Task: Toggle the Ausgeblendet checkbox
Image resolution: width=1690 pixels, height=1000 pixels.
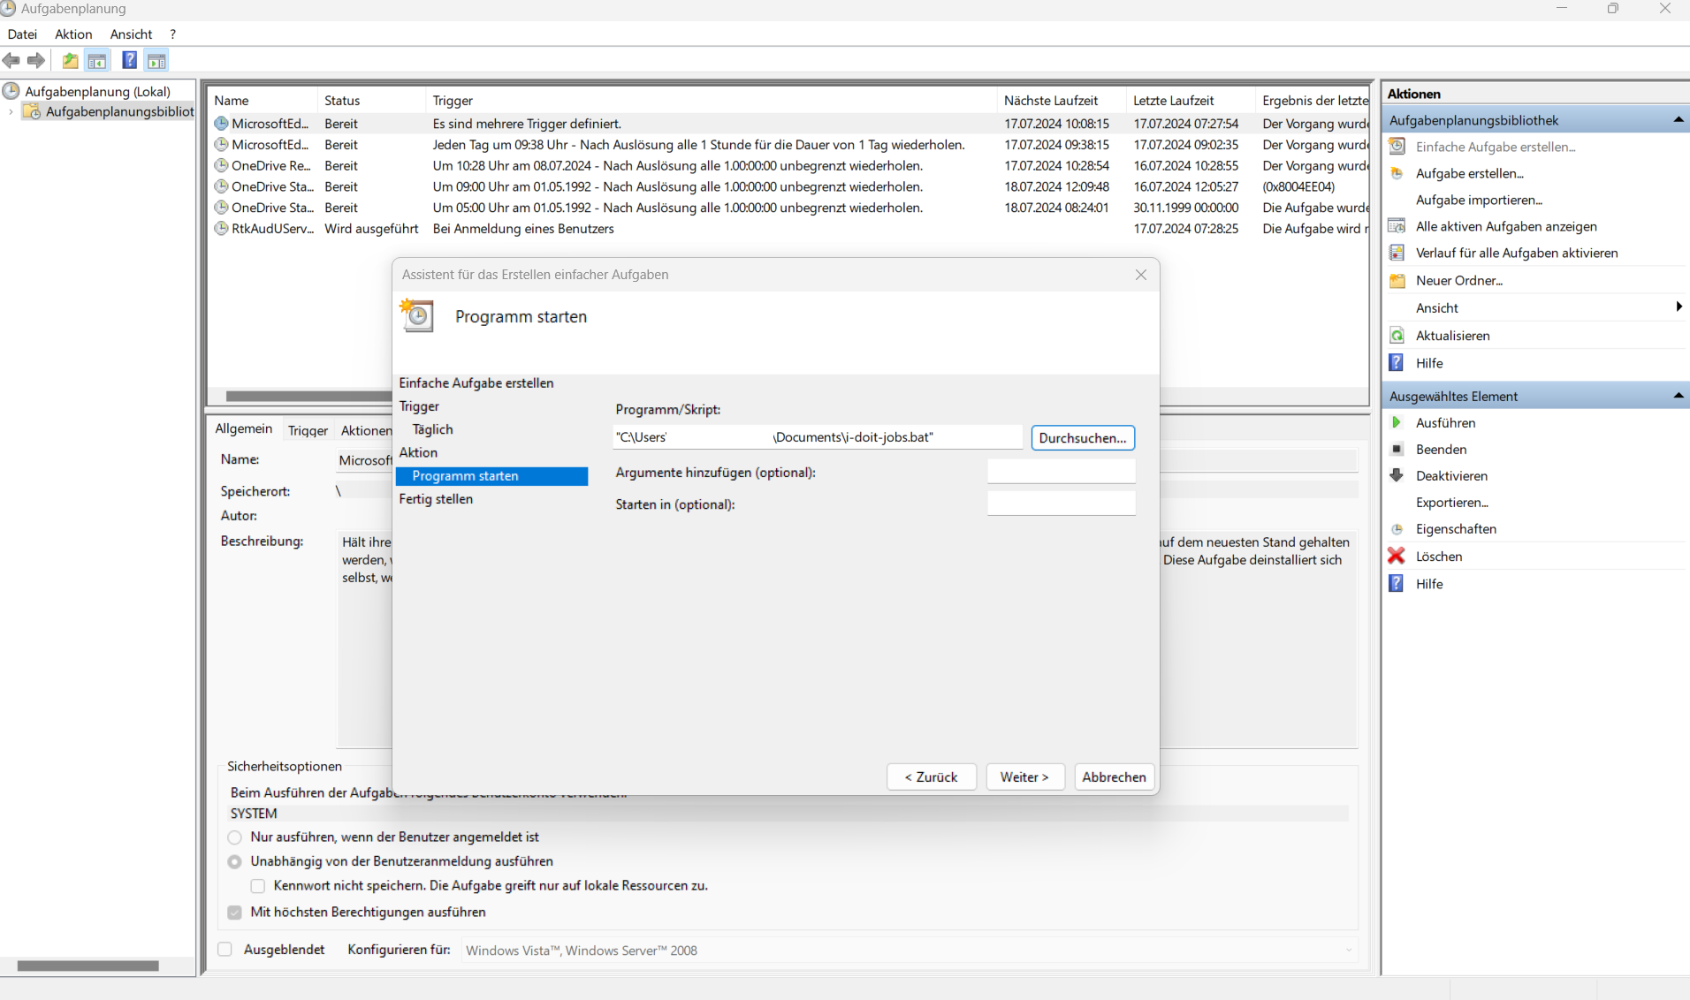Action: point(225,950)
